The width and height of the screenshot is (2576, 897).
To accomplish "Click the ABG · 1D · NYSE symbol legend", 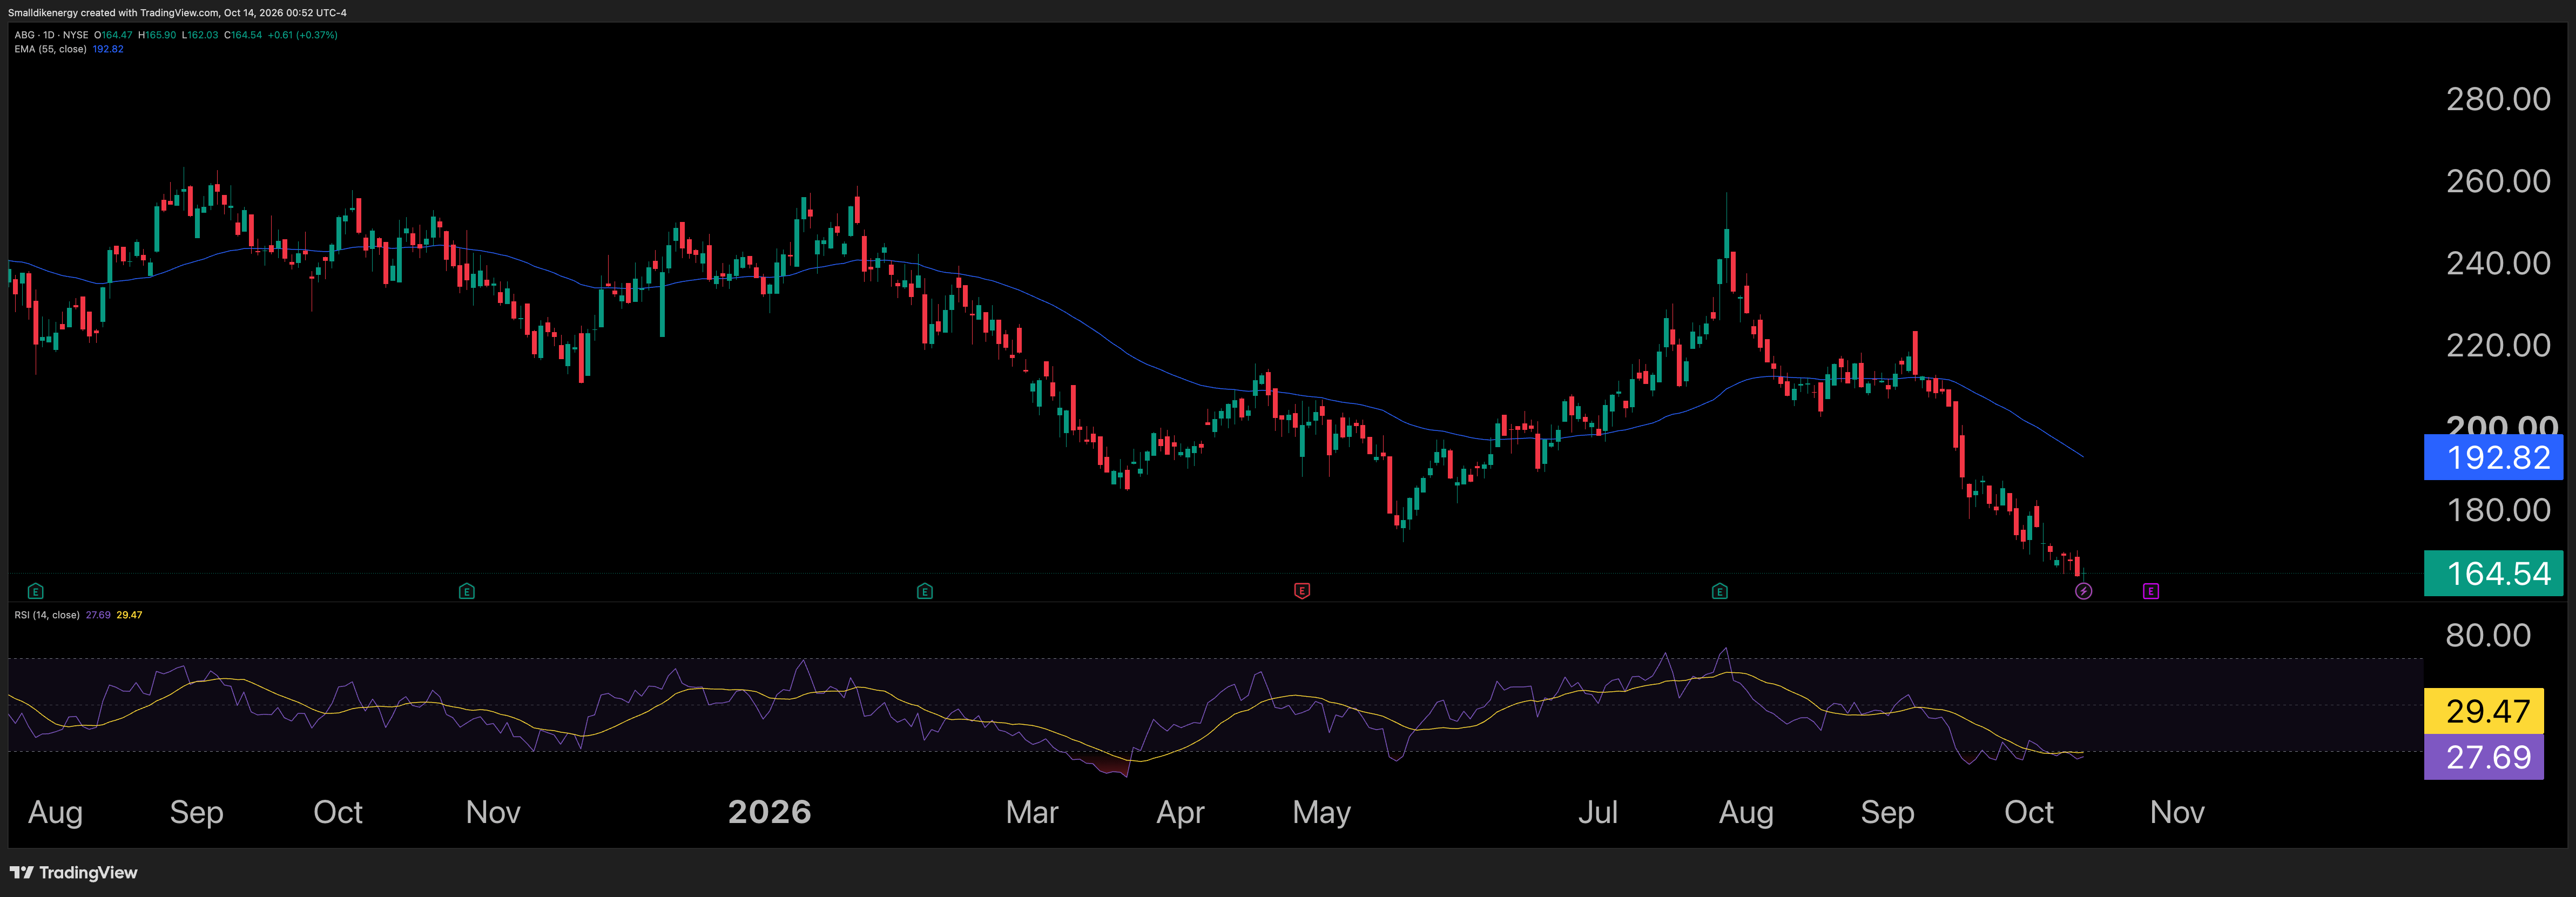I will [x=51, y=35].
